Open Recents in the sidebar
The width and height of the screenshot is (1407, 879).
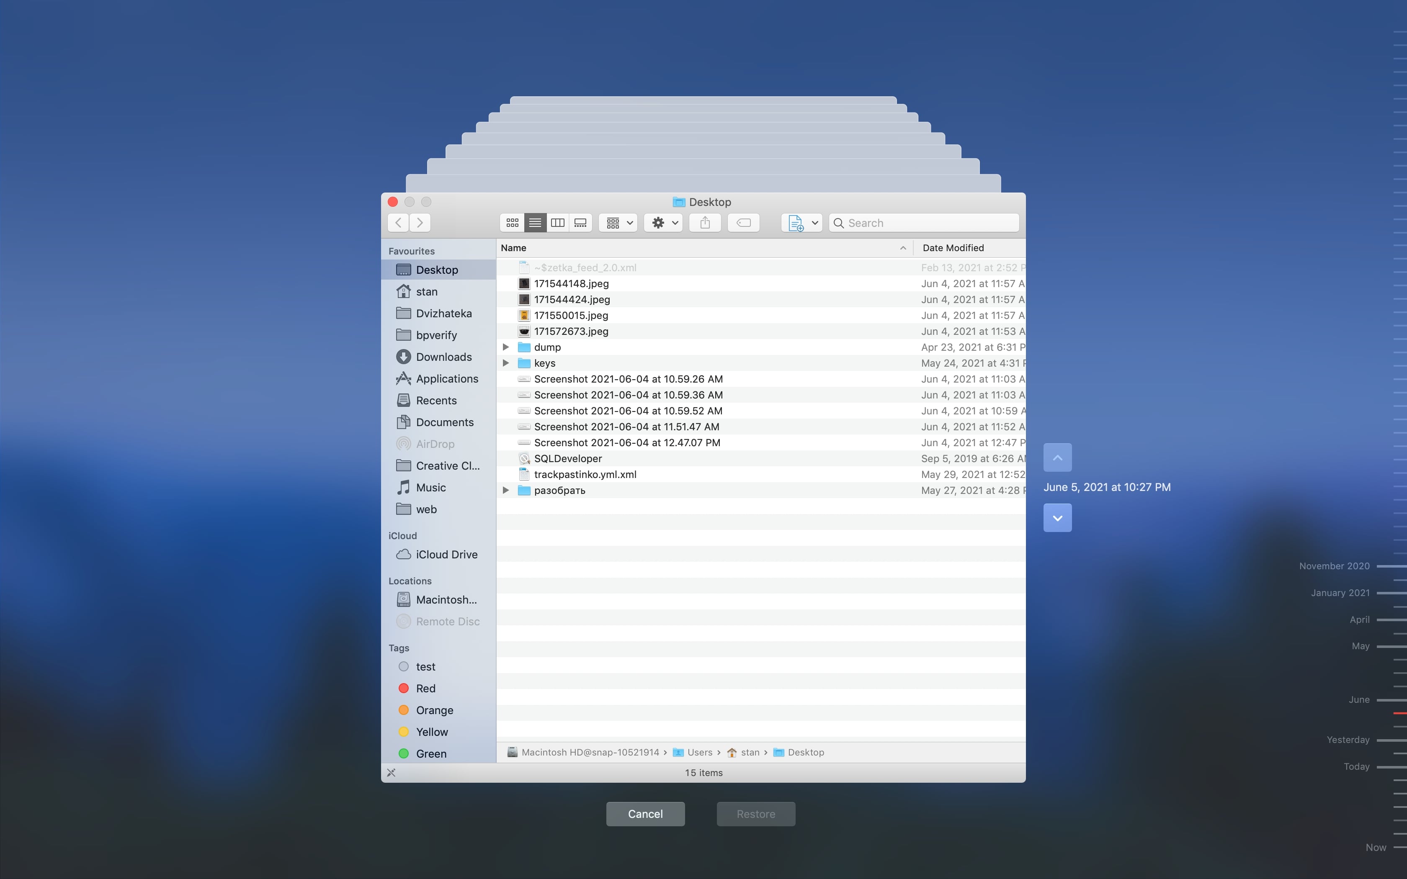(x=438, y=401)
